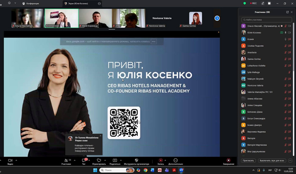
Task: Open the Дополнительно more menu
Action: point(175,162)
